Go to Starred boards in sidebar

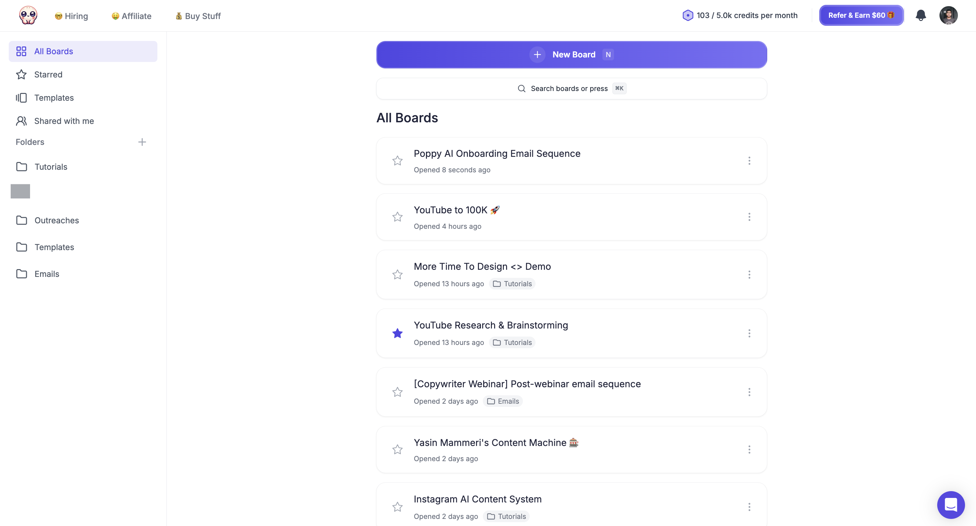pyautogui.click(x=48, y=75)
